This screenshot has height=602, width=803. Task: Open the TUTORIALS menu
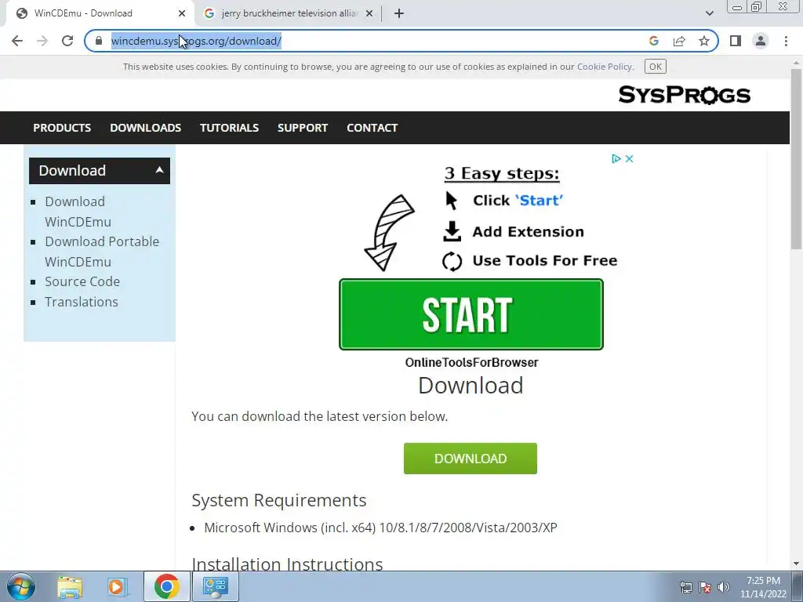tap(229, 128)
